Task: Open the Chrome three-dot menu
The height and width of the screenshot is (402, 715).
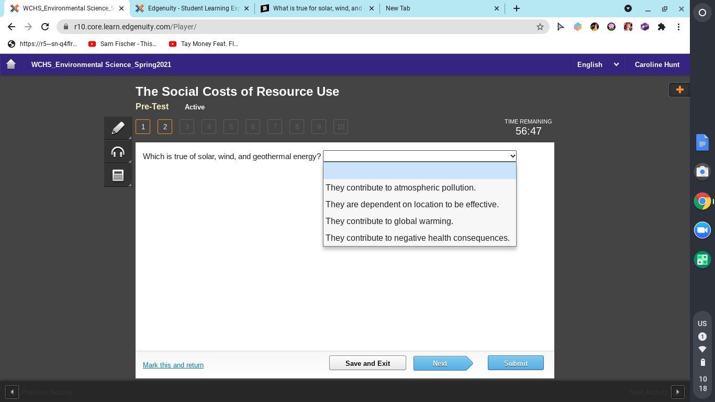Action: click(678, 27)
